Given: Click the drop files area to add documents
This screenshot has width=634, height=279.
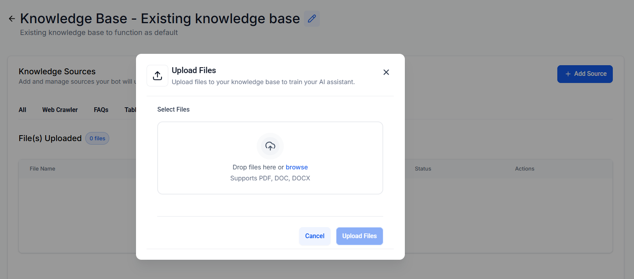Looking at the screenshot, I should point(270,158).
